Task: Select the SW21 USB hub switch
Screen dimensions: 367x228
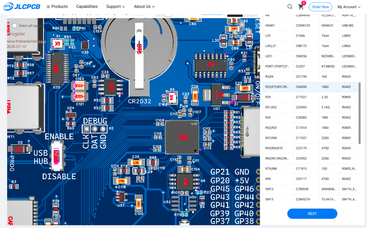Action: click(x=57, y=156)
